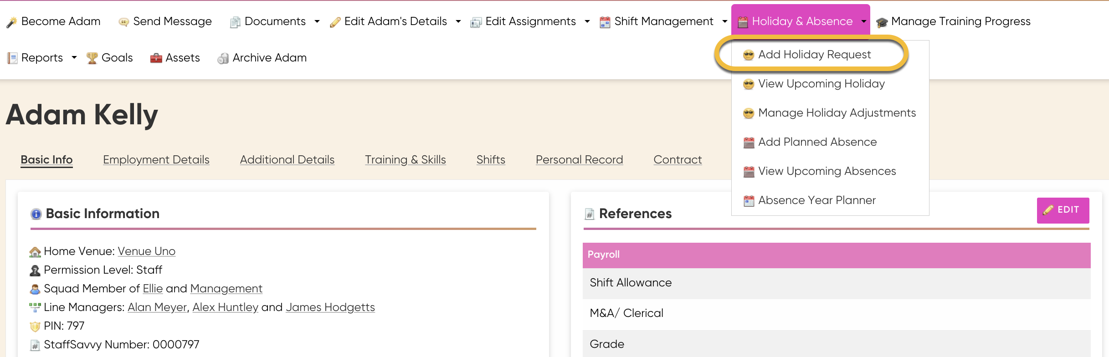Image resolution: width=1109 pixels, height=357 pixels.
Task: Select Add Holiday Request menu item
Action: [814, 55]
